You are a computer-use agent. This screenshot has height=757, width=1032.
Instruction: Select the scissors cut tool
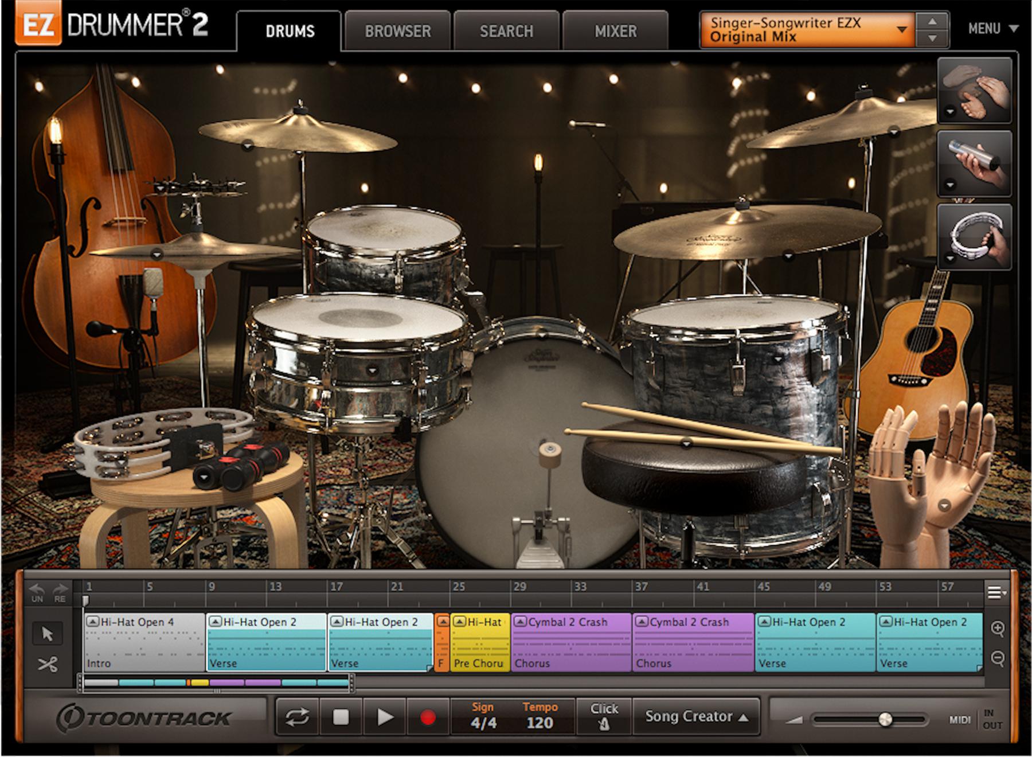click(47, 665)
